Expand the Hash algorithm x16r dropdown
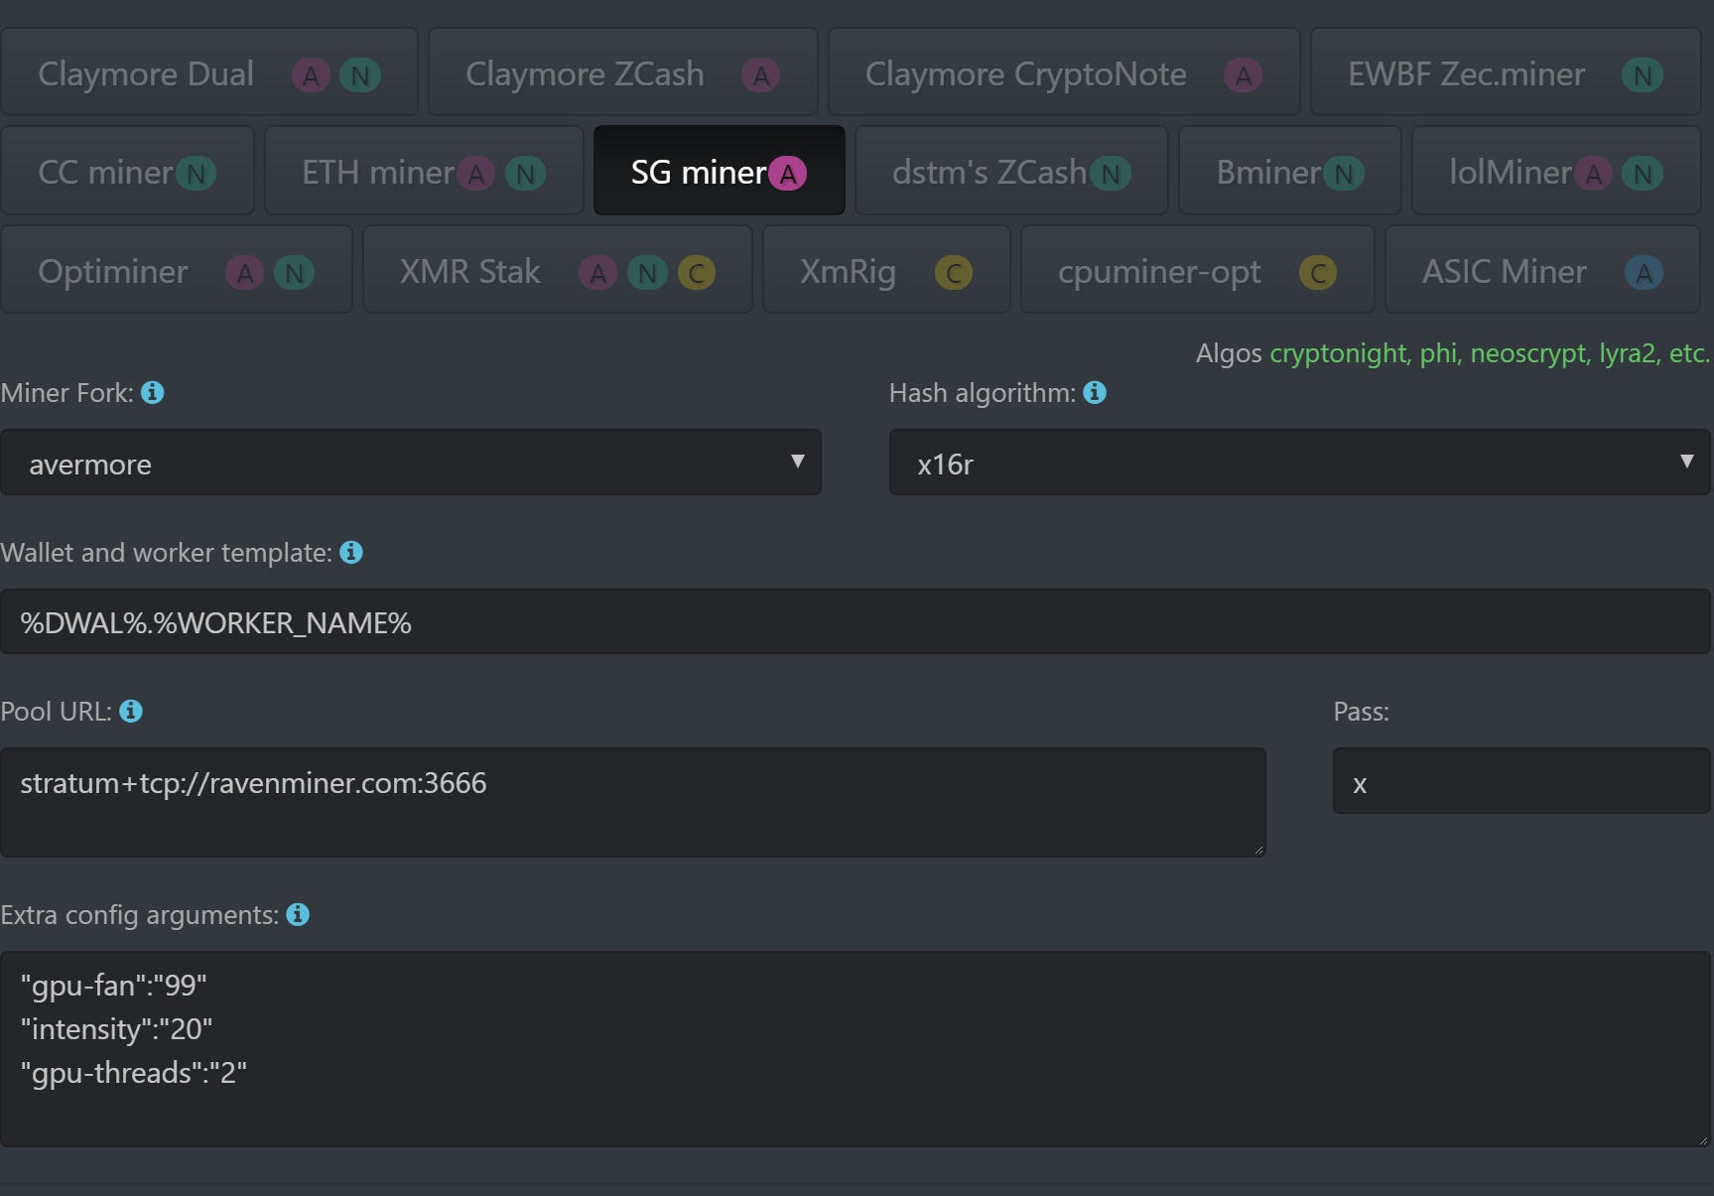This screenshot has height=1196, width=1714. [x=1299, y=463]
